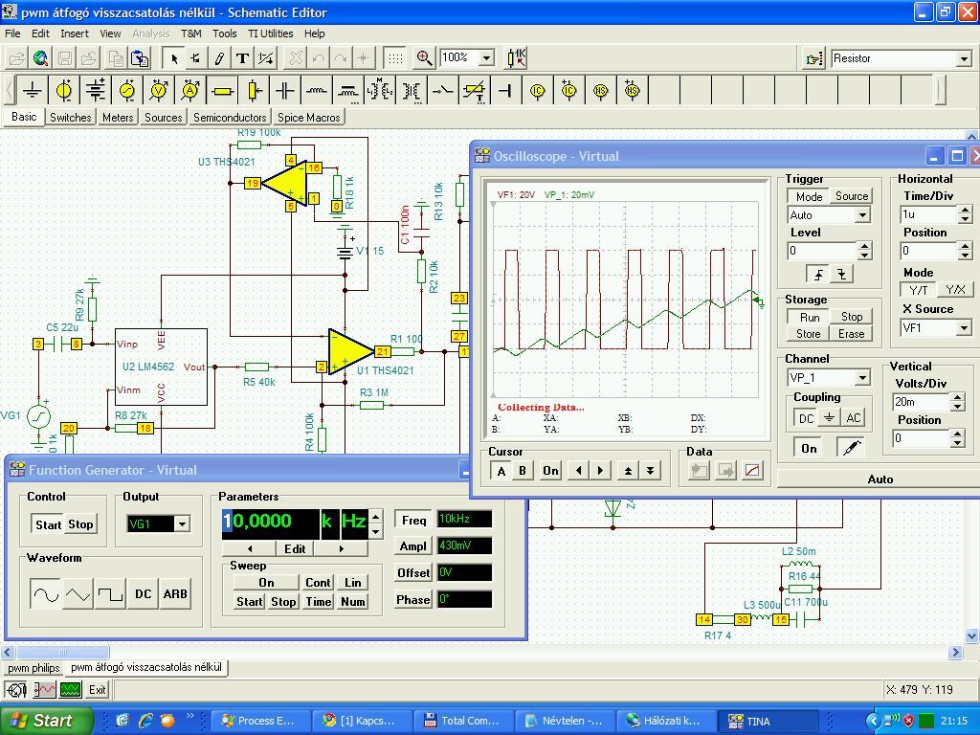The width and height of the screenshot is (980, 735).
Task: Click the Text tool icon
Action: pos(242,58)
